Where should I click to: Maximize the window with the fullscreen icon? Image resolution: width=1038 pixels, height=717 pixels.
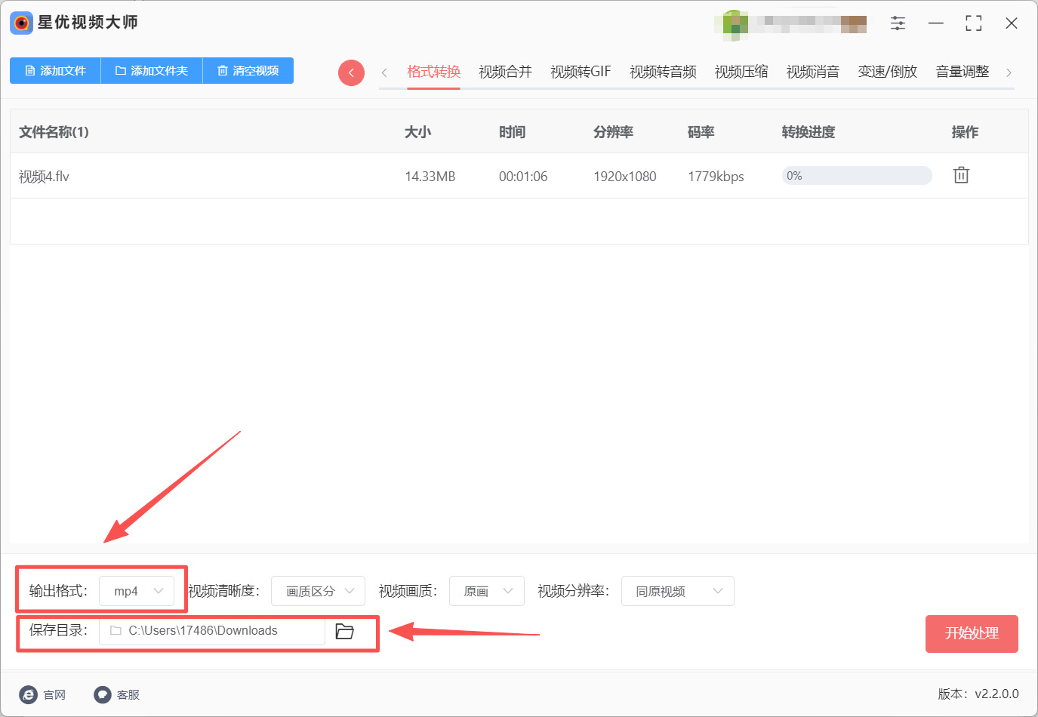pyautogui.click(x=974, y=23)
